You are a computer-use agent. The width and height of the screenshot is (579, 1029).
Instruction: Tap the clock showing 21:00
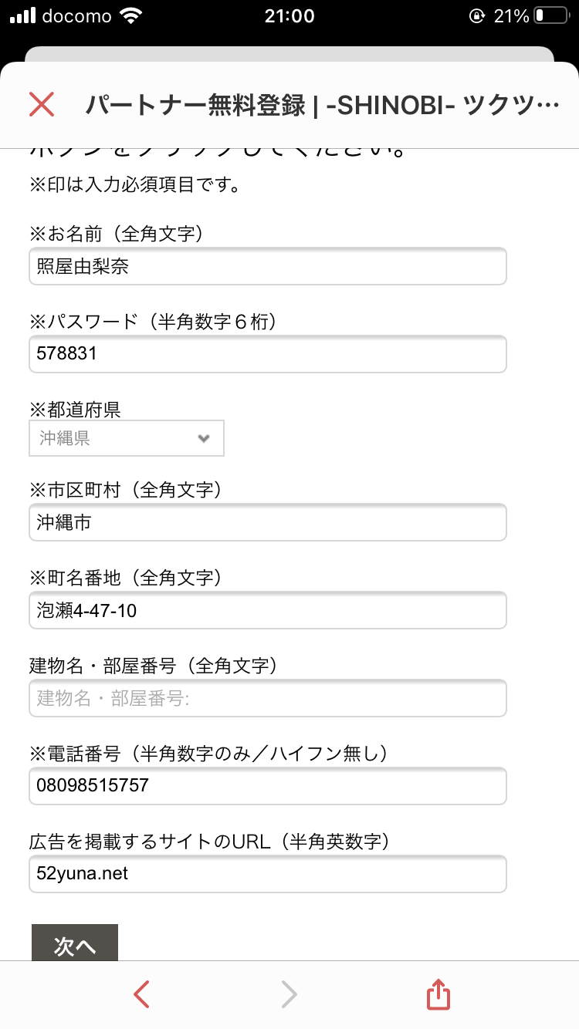(289, 16)
